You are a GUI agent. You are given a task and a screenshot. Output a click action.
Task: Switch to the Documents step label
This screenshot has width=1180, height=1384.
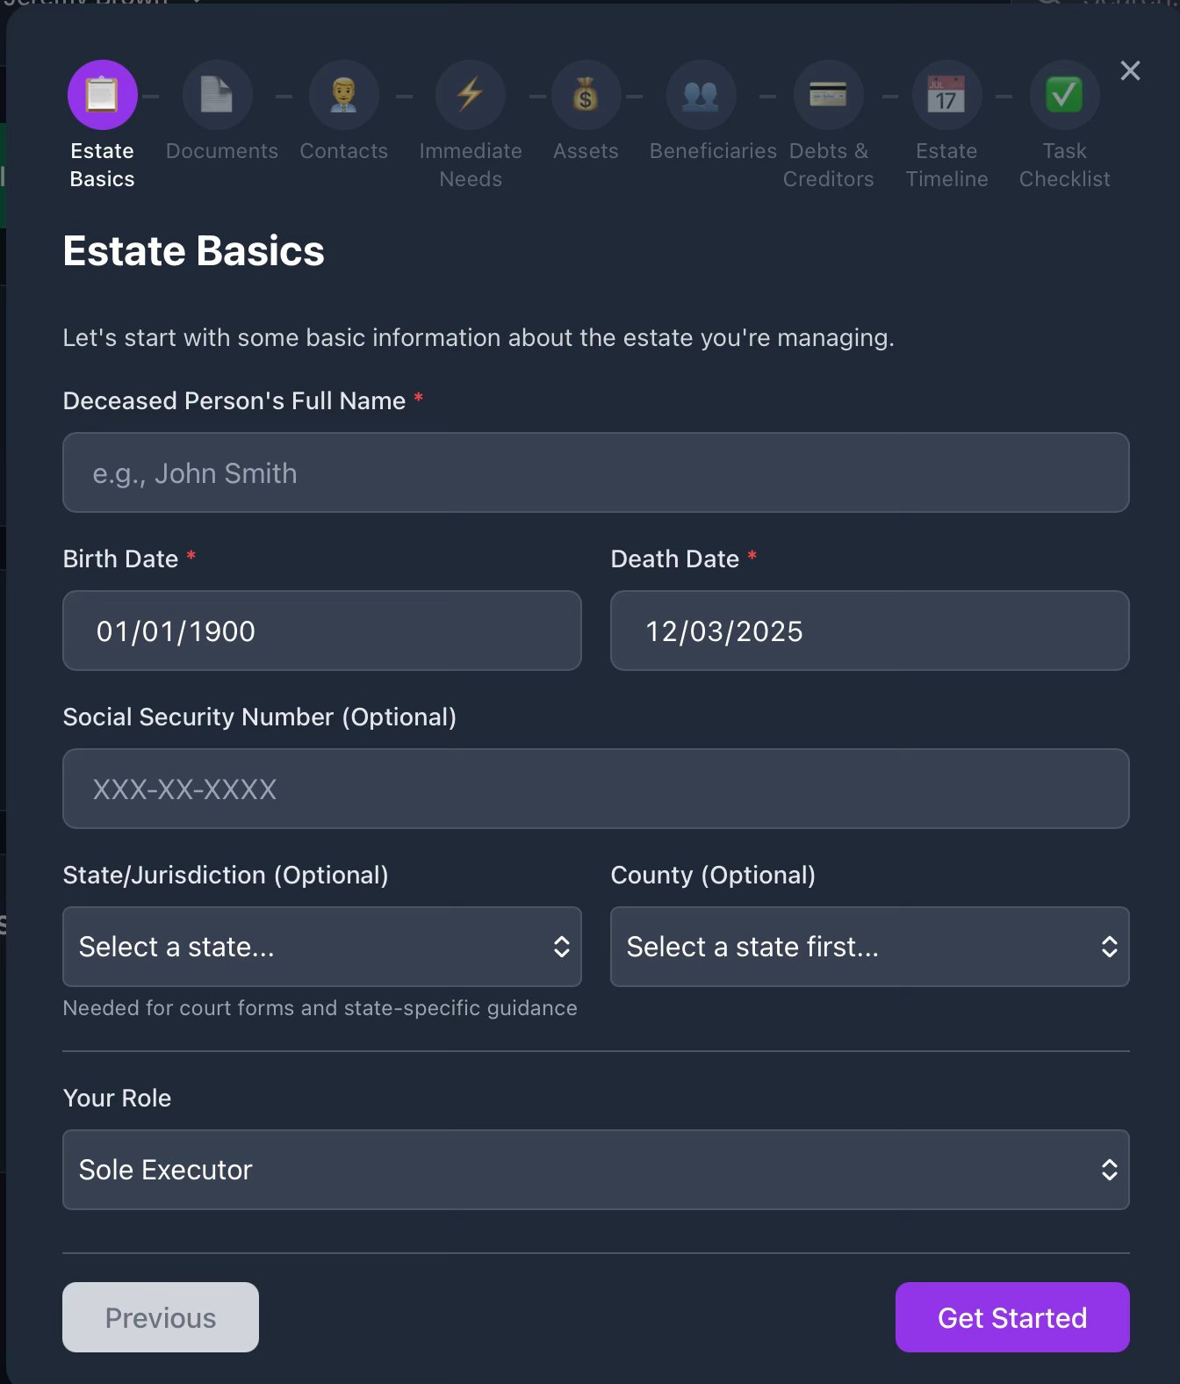222,151
